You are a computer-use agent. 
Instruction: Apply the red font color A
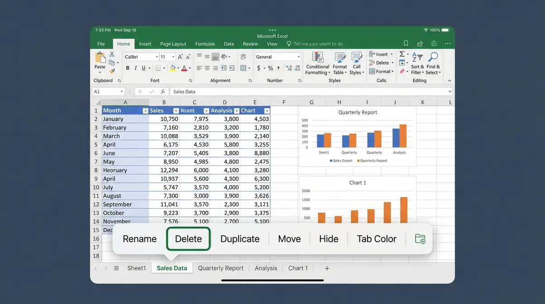184,68
